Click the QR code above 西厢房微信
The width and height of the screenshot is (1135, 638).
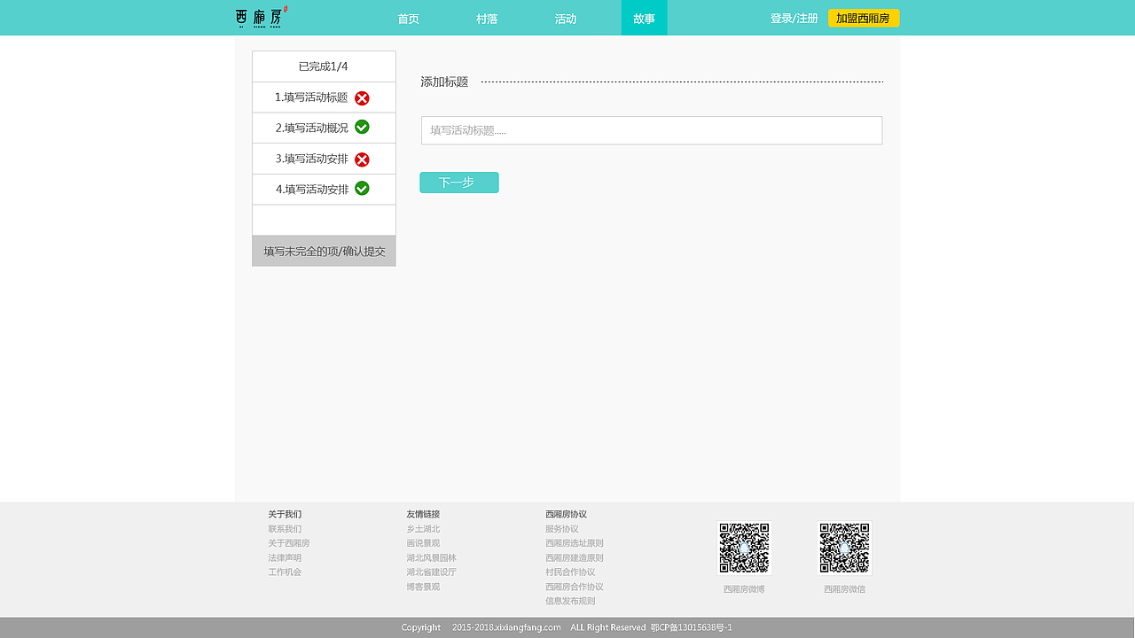click(844, 548)
